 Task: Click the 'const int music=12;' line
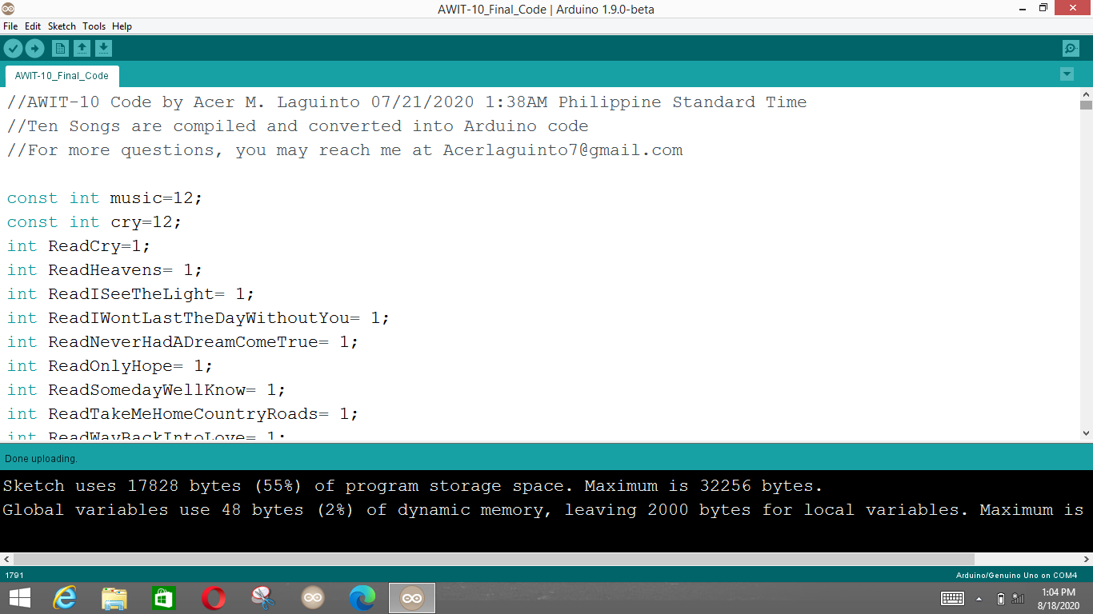tap(105, 198)
